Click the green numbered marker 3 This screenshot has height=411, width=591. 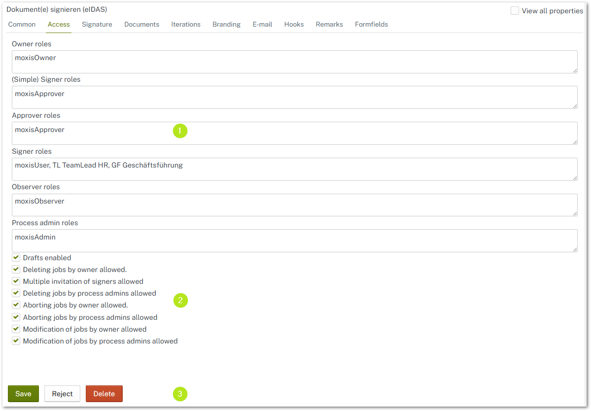(180, 394)
